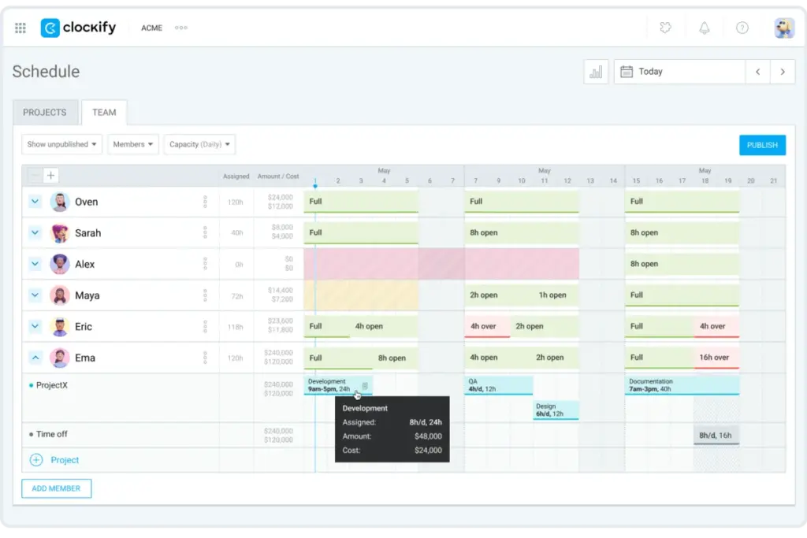This screenshot has height=538, width=807.
Task: Open Alex's row options menu
Action: (205, 264)
